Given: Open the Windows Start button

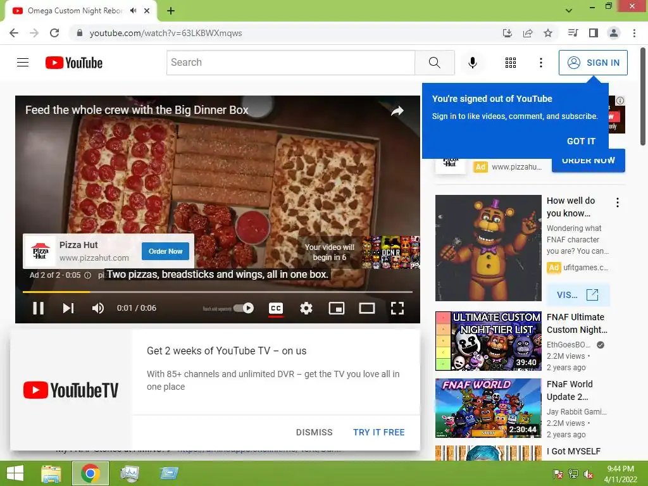Looking at the screenshot, I should (15, 473).
